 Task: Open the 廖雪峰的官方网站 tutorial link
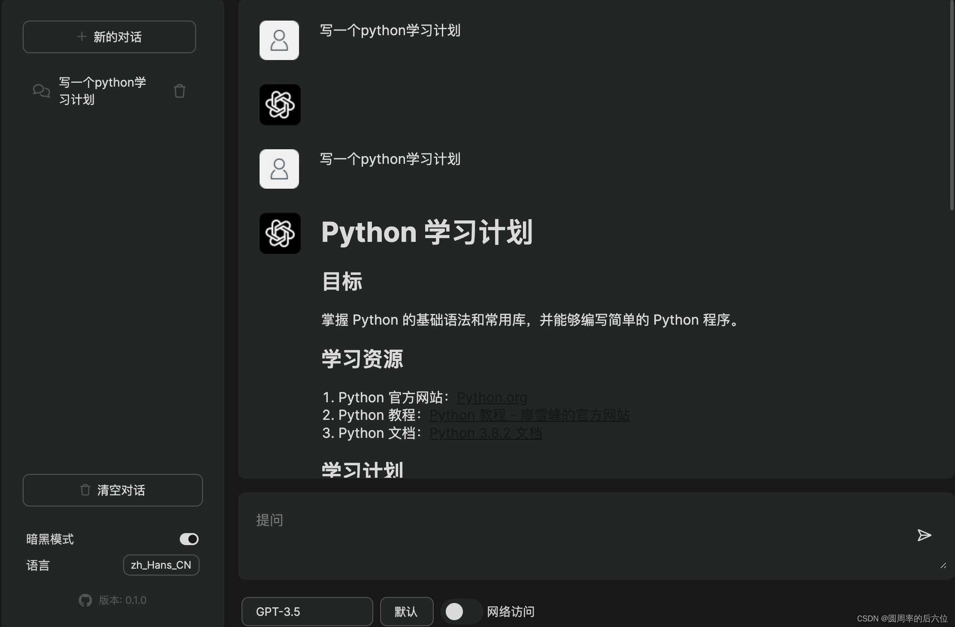530,415
